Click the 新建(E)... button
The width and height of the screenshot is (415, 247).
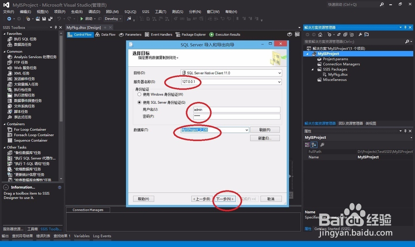click(265, 138)
